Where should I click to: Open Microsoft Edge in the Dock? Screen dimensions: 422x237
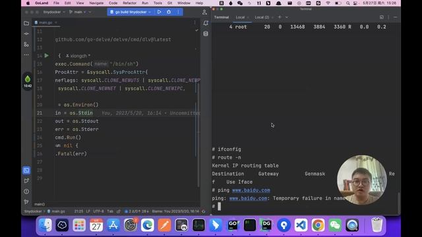click(148, 225)
